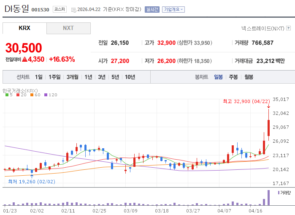Click the purple 거래량 legend marker
The image size is (295, 215).
[279, 193]
